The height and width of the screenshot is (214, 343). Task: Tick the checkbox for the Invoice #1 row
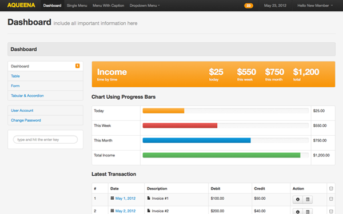pyautogui.click(x=331, y=199)
